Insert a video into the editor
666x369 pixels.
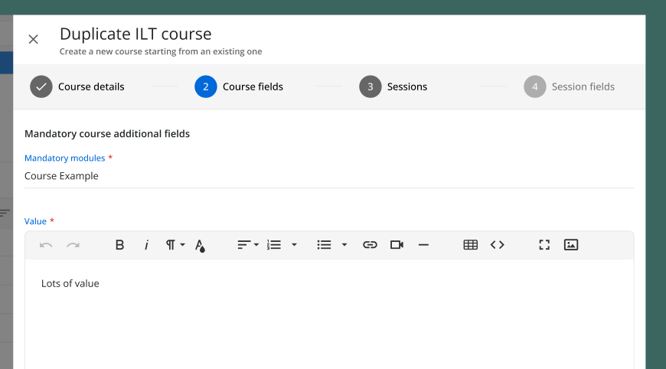click(x=397, y=245)
